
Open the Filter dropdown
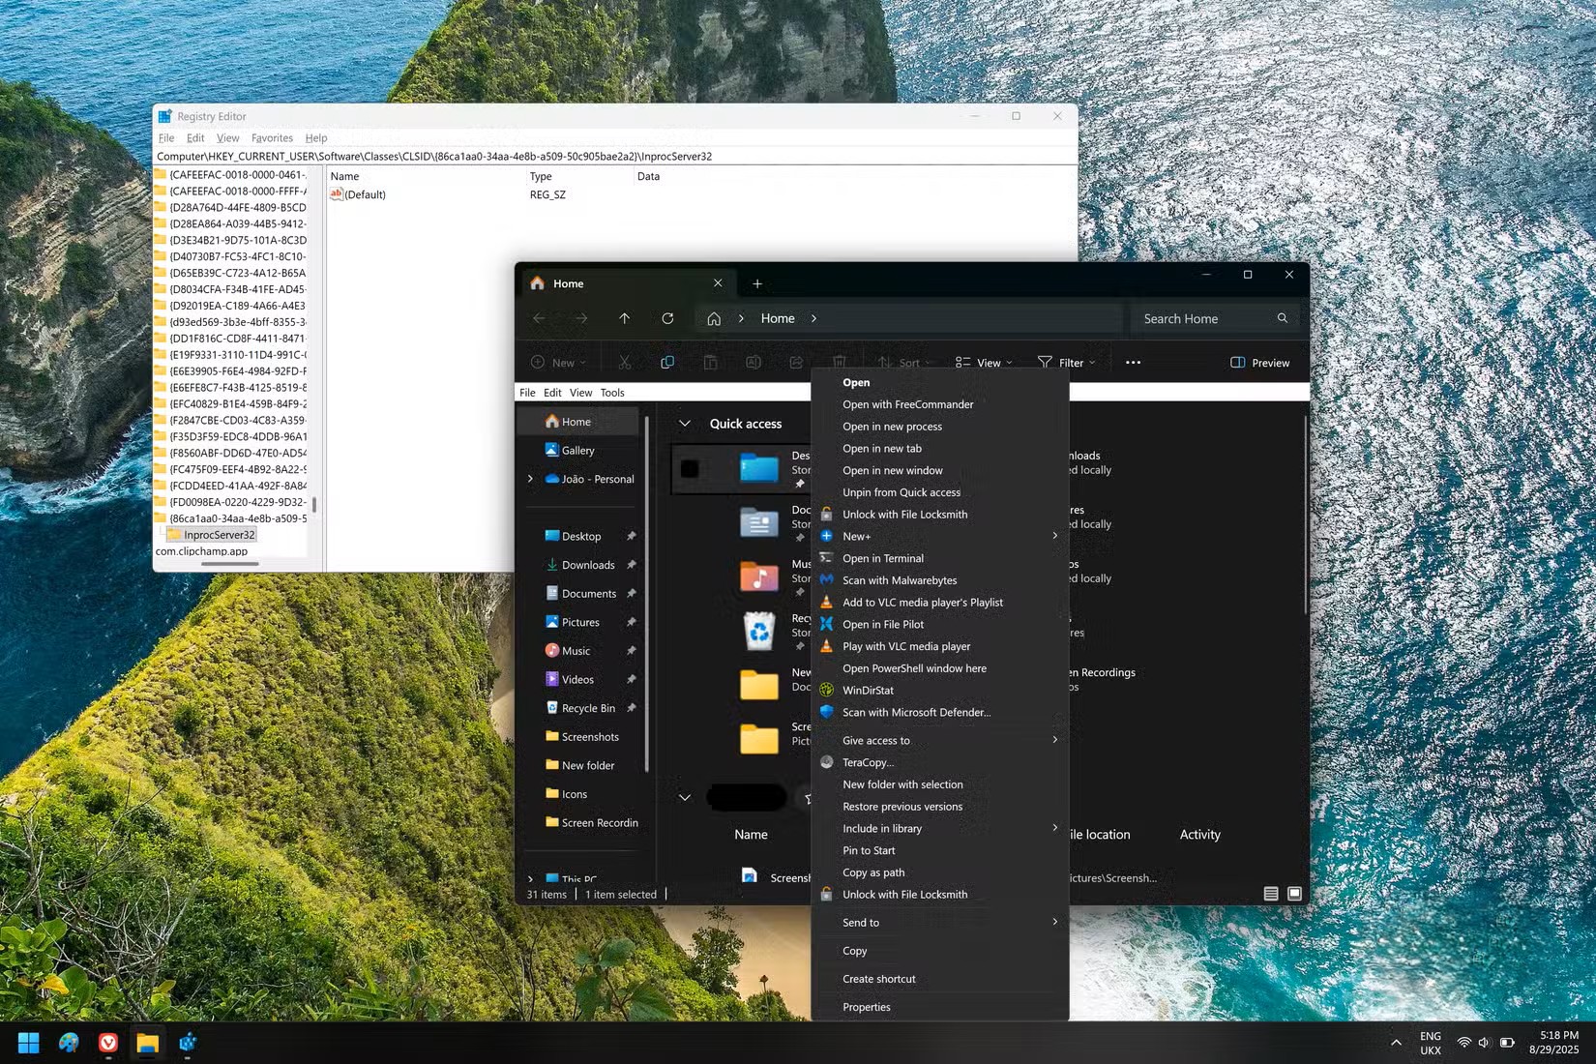1066,362
